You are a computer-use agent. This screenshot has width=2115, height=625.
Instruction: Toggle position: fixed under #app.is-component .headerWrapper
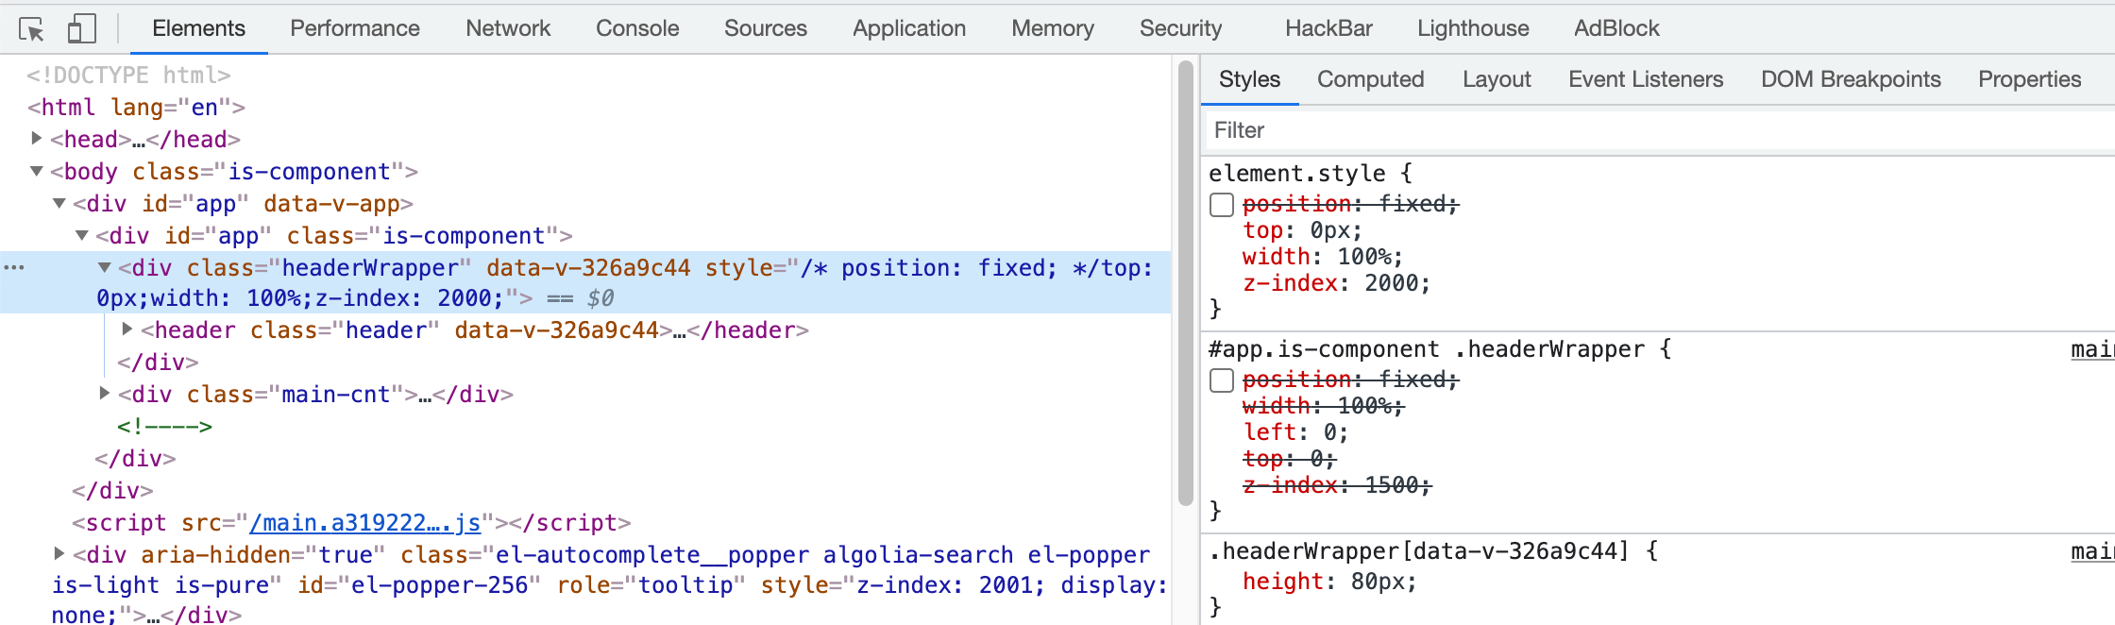point(1222,380)
